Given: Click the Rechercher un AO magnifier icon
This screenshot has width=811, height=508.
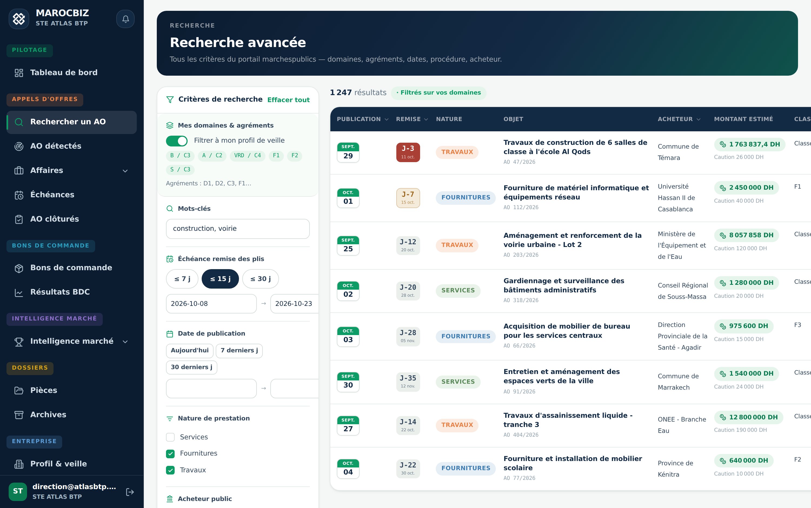Looking at the screenshot, I should click(x=19, y=122).
